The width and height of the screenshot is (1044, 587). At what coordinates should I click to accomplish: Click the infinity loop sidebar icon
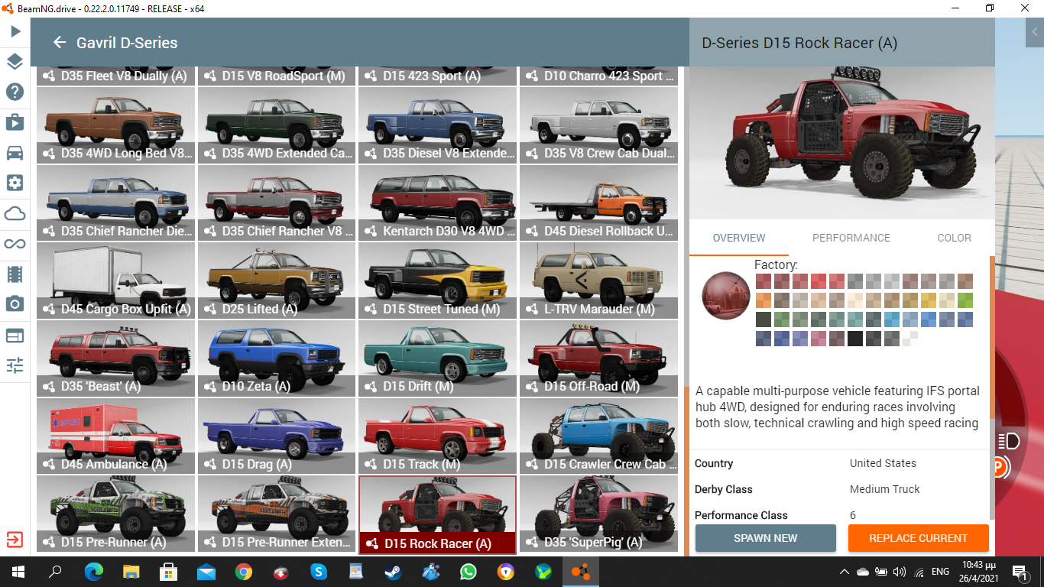(x=15, y=244)
